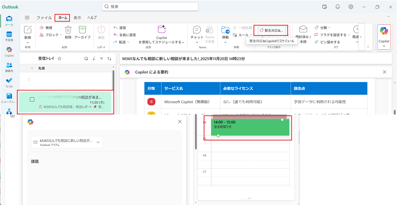Open the Calendar (予定表) module
The width and height of the screenshot is (397, 205).
[x=9, y=36]
